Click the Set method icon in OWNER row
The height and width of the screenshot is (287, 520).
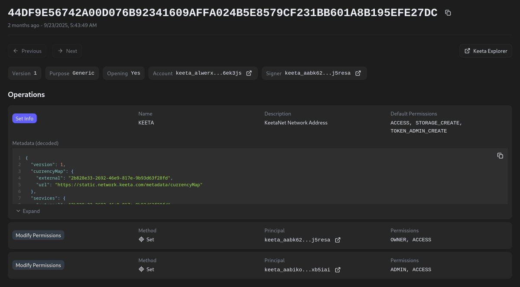141,239
